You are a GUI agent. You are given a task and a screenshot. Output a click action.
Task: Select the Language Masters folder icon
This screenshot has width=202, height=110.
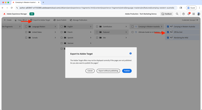30,27
